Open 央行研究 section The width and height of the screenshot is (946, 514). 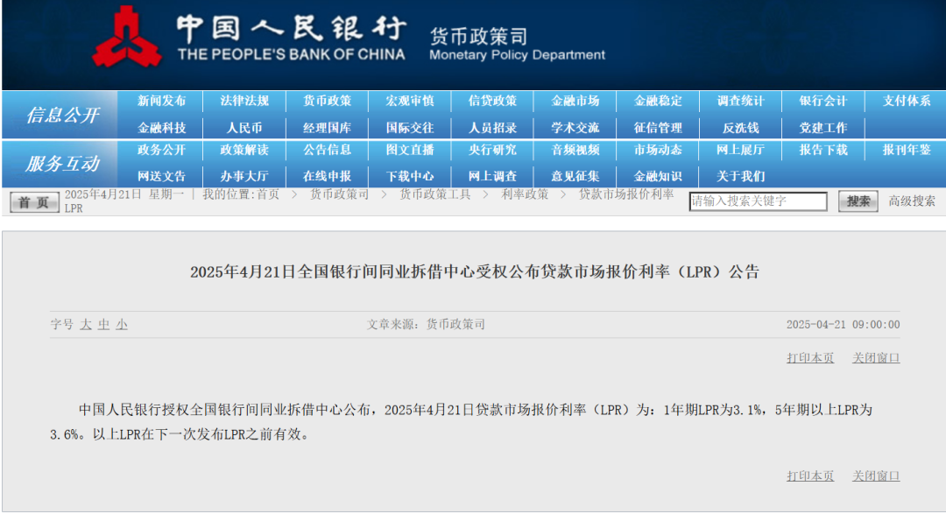pos(492,150)
